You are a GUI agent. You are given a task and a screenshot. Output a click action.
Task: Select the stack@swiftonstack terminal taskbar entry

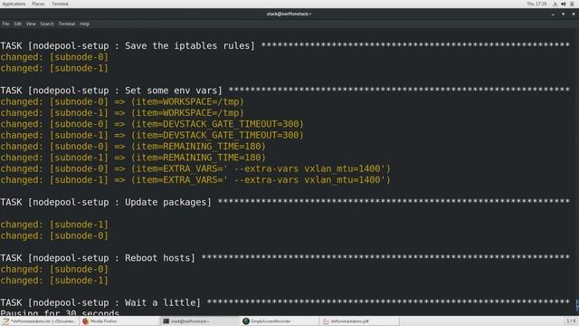[200, 321]
